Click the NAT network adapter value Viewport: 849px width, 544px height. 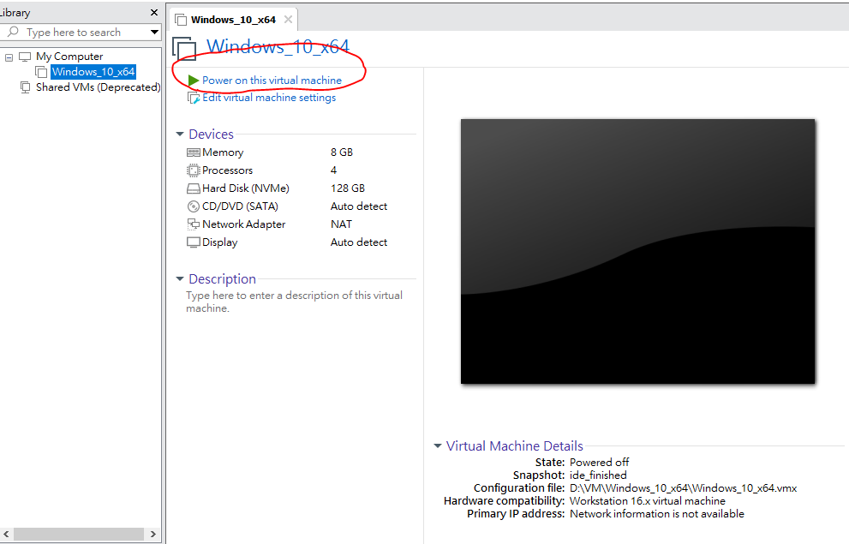click(x=341, y=224)
